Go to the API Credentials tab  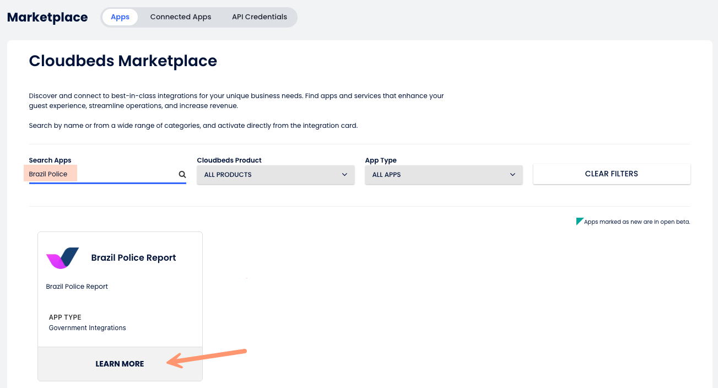tap(260, 17)
